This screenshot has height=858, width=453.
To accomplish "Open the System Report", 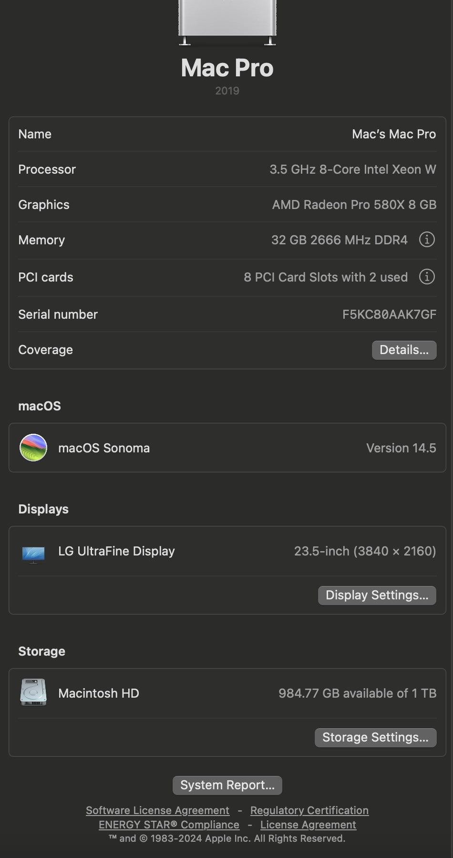I will [x=227, y=785].
